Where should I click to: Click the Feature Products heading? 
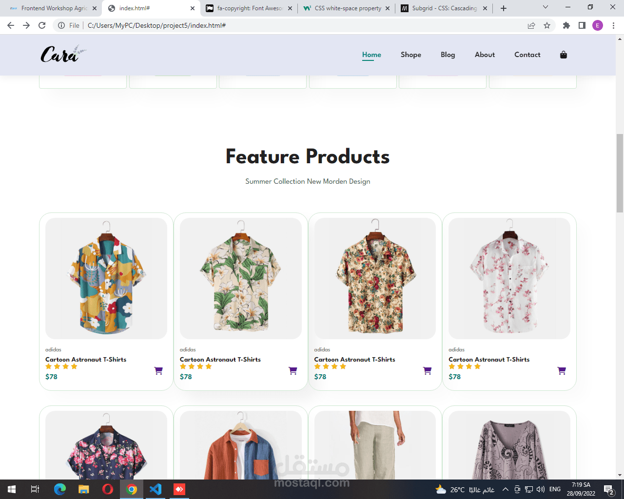coord(308,156)
